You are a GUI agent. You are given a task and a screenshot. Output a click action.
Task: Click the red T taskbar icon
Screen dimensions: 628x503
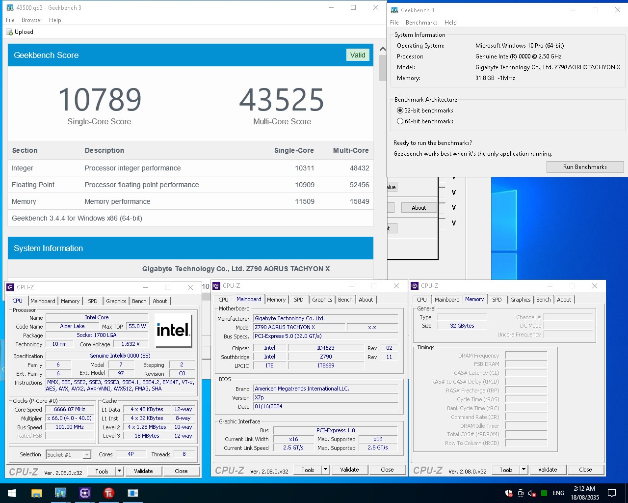(x=108, y=493)
